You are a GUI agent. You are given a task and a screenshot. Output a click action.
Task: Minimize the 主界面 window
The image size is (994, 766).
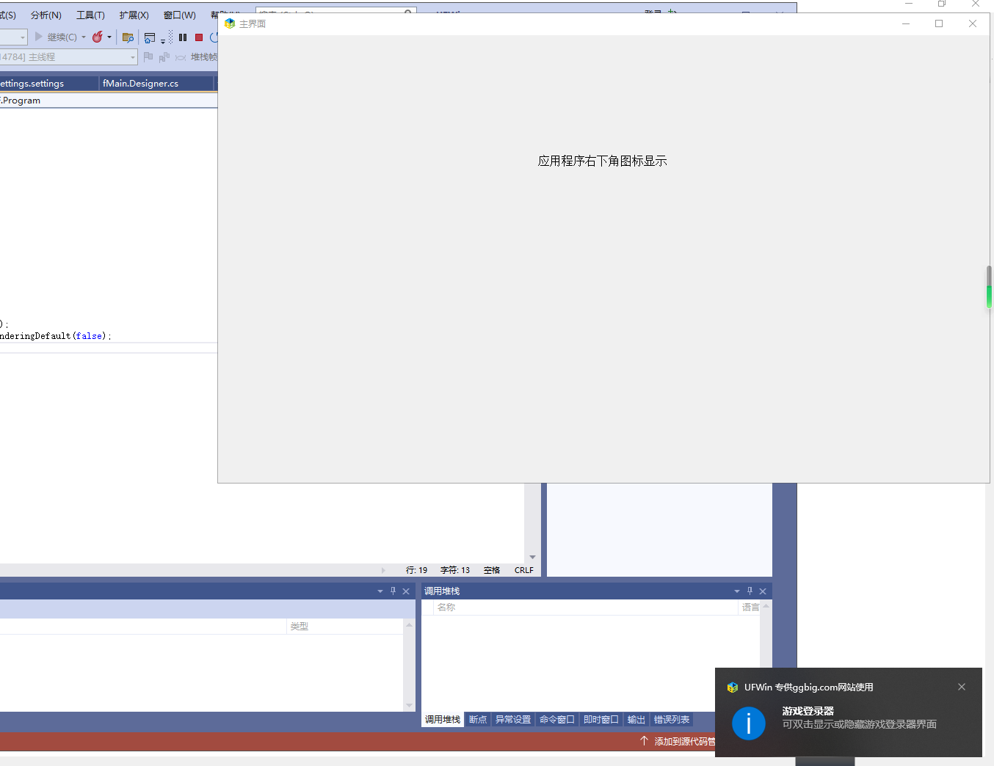click(x=906, y=23)
